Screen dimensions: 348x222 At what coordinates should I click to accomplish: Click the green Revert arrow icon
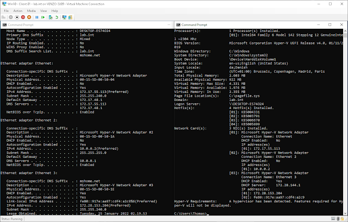pyautogui.click(x=57, y=17)
